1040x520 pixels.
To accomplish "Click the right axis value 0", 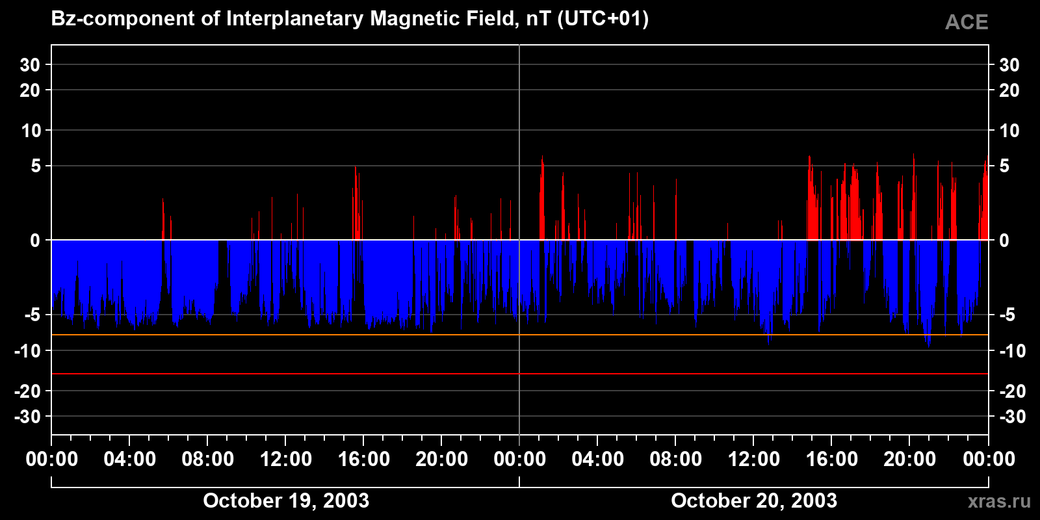I will [x=1004, y=240].
